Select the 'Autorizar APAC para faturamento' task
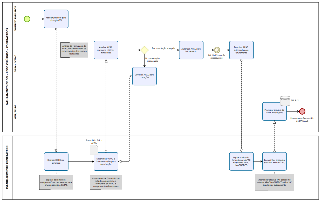 click(x=191, y=50)
